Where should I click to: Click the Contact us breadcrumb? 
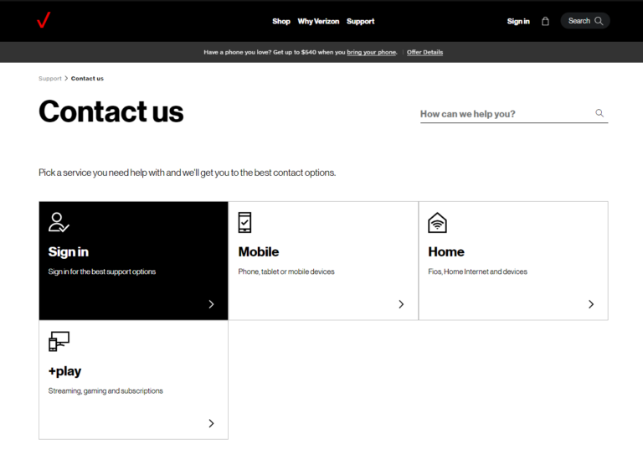[x=87, y=79]
